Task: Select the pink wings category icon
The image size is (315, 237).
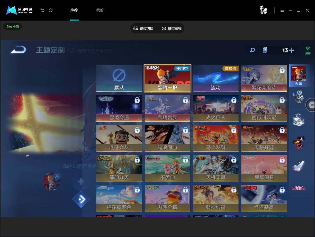Action: (x=298, y=188)
